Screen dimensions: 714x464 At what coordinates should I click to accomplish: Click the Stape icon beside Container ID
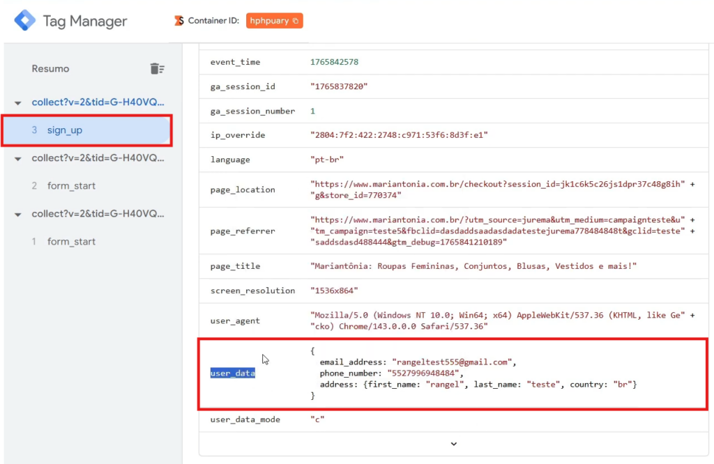(x=179, y=21)
